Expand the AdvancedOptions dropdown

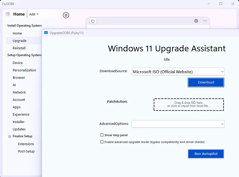click(x=178, y=124)
